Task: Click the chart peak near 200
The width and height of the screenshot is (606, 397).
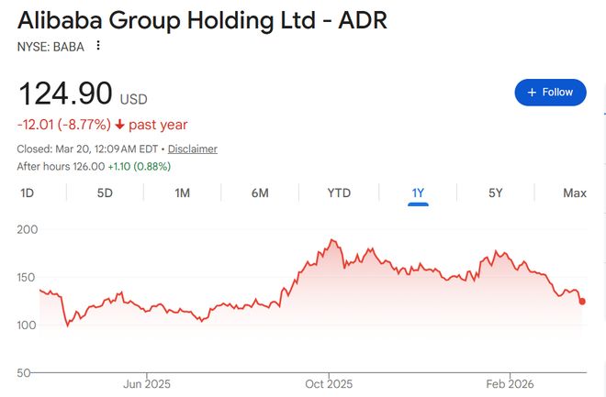Action: pos(332,240)
